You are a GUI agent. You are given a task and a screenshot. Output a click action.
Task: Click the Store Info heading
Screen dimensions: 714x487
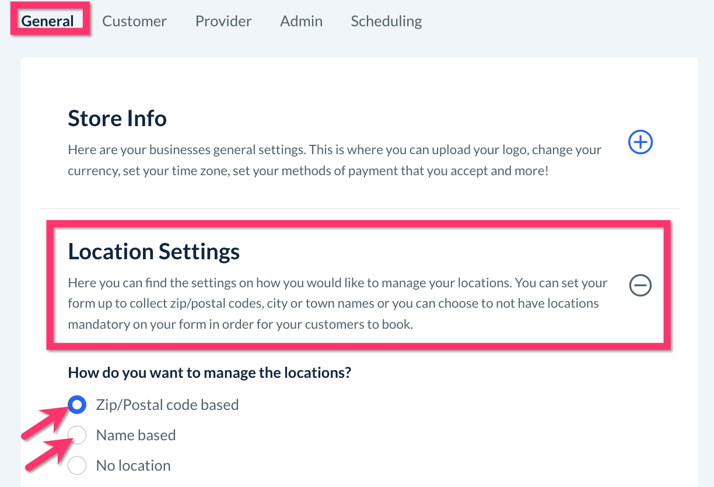pos(117,119)
